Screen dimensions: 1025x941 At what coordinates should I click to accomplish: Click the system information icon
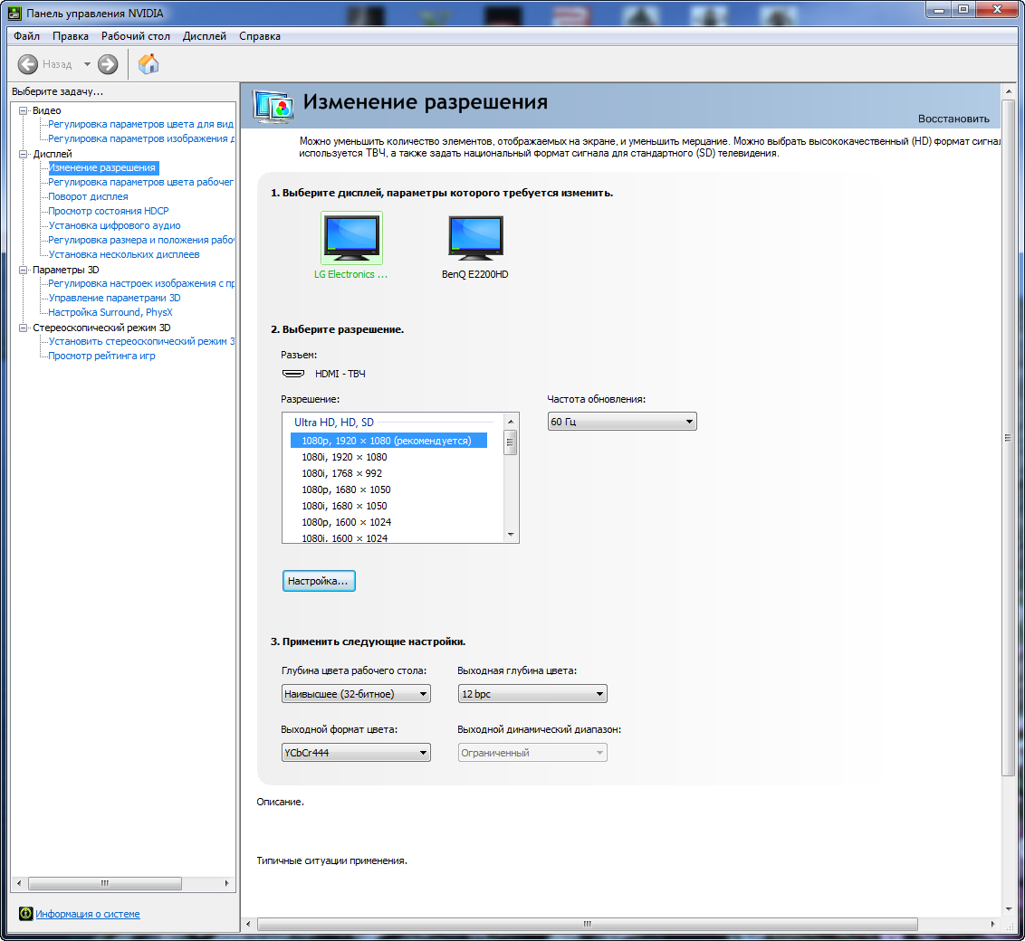[26, 914]
